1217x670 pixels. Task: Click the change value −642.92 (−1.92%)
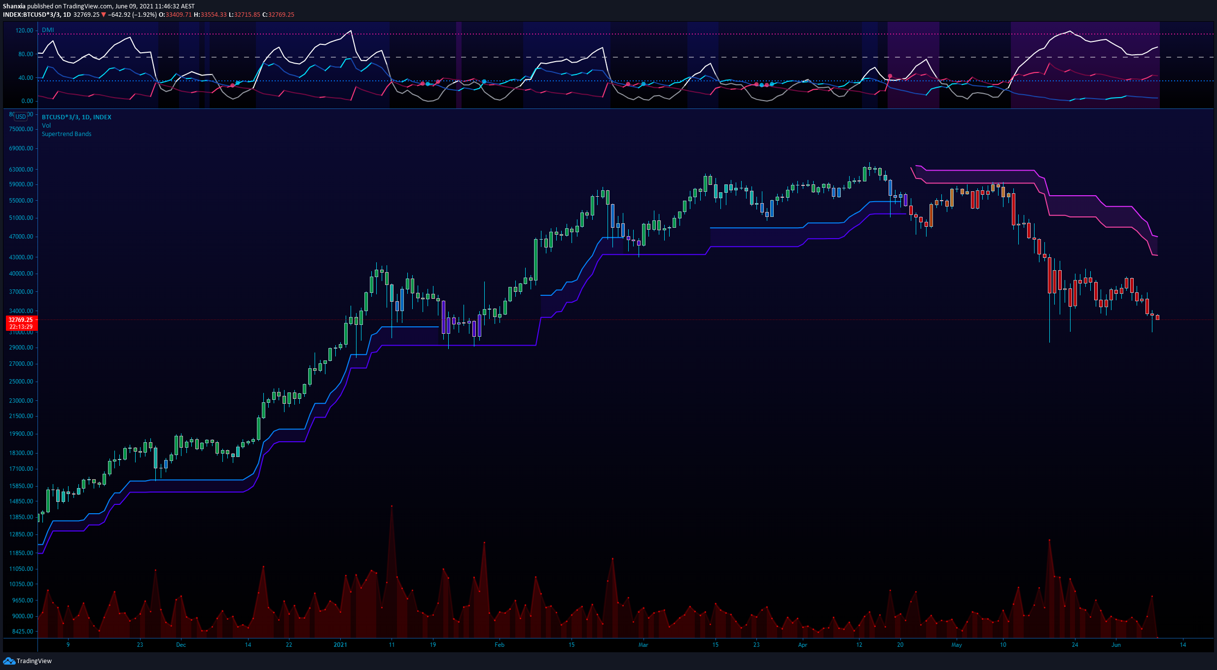(x=132, y=15)
